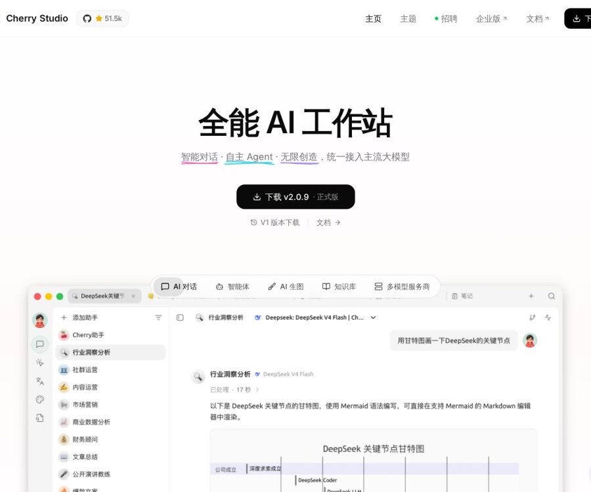Select the 知识库 tab
This screenshot has width=591, height=492.
click(x=339, y=287)
